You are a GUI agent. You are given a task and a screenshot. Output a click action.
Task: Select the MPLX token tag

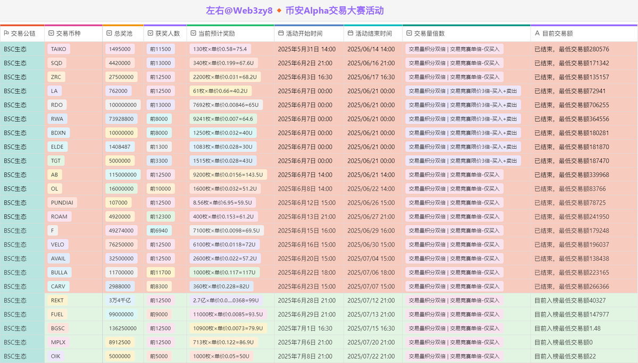58,342
